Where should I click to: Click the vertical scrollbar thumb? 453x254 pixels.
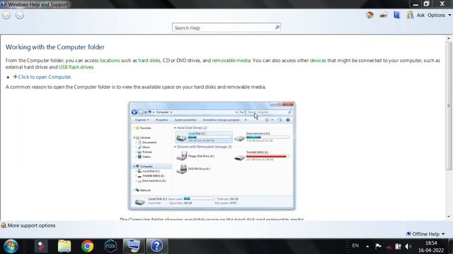tap(449, 106)
